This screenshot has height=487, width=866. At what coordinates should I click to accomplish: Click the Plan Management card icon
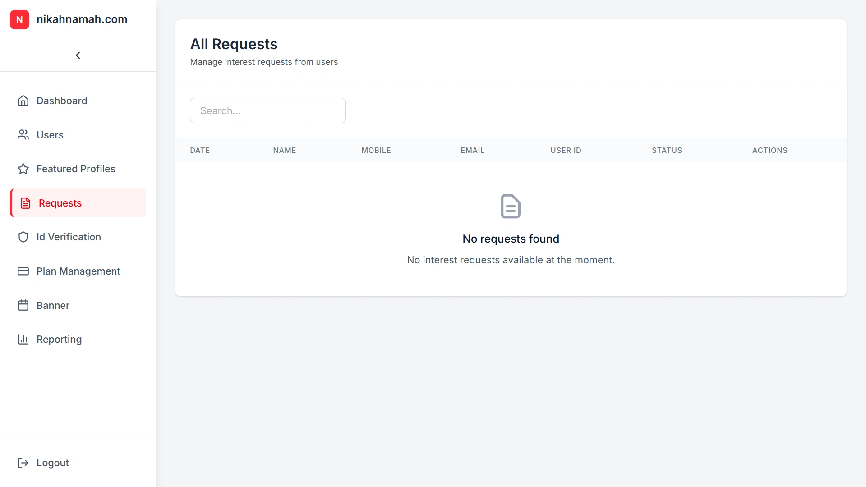pyautogui.click(x=23, y=271)
